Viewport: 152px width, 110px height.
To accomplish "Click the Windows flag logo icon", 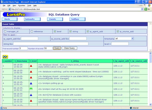I will [149, 6].
